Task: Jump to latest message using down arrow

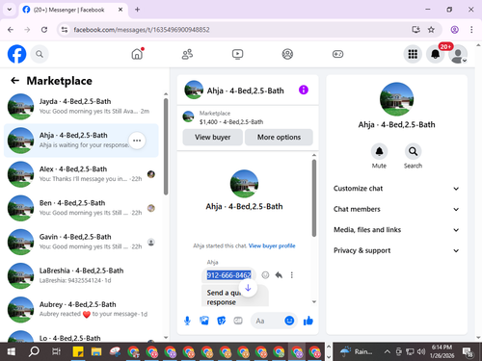Action: pyautogui.click(x=248, y=288)
